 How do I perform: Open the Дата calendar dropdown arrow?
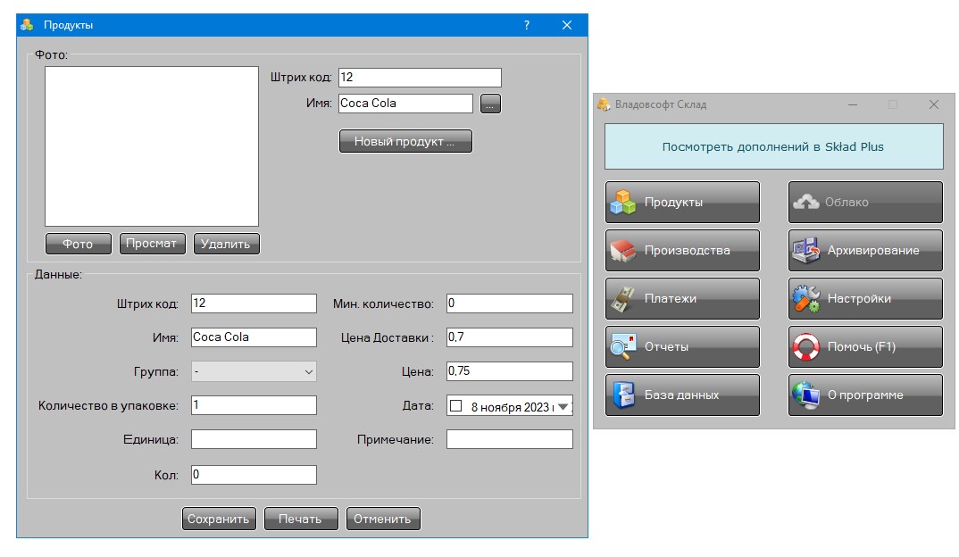point(563,406)
